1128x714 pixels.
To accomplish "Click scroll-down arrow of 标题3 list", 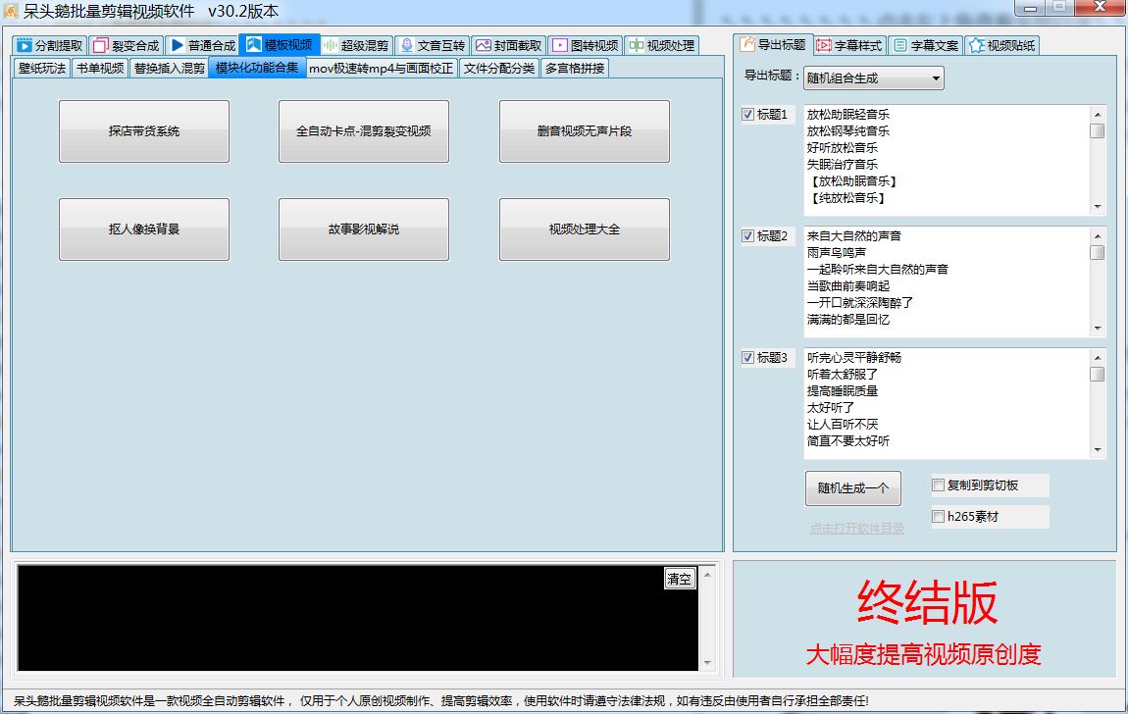I will tap(1097, 449).
